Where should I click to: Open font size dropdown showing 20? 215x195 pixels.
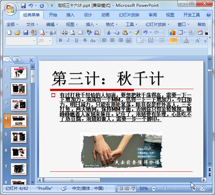[45, 41]
